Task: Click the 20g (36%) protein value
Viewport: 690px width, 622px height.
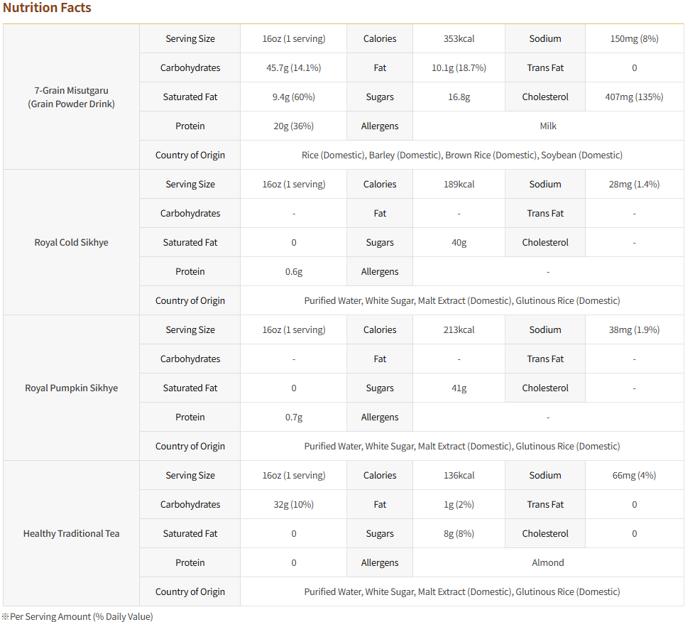Action: pos(293,126)
